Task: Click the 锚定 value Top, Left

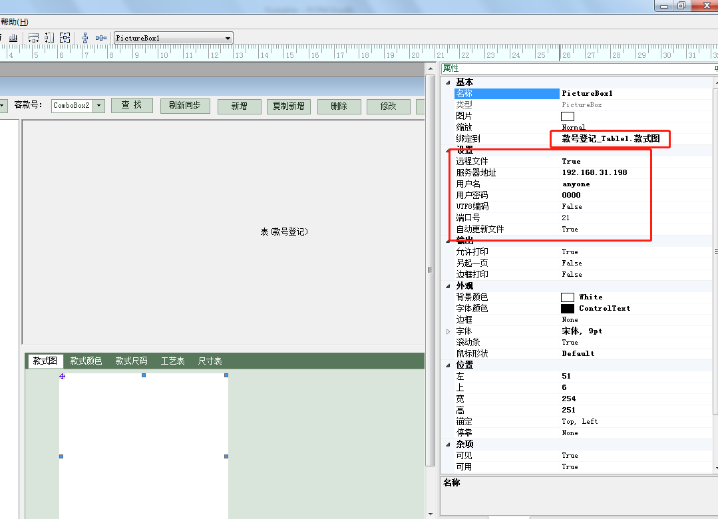Action: coord(580,421)
